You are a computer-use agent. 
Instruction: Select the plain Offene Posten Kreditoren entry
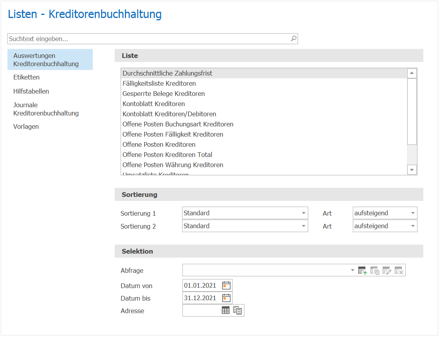click(x=264, y=144)
